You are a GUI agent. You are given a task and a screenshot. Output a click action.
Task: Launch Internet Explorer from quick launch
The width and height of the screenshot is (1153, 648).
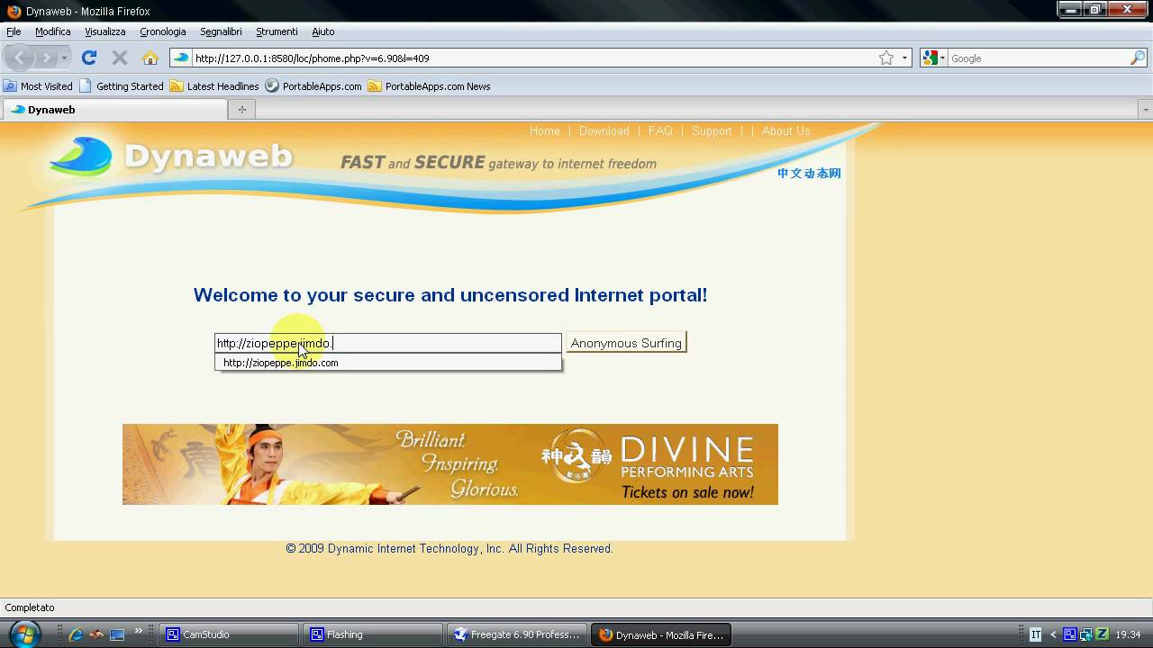[76, 634]
